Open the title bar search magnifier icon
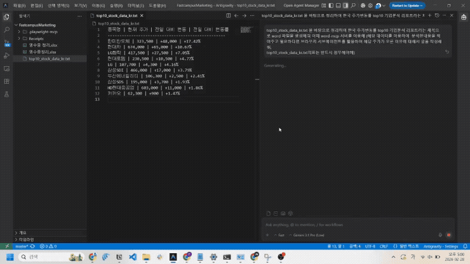Viewport: 470px width, 264px height. 353,5
